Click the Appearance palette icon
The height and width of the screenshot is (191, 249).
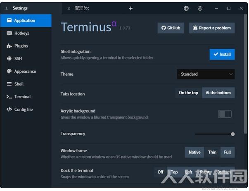coord(9,71)
